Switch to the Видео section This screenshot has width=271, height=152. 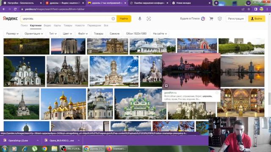tap(47, 25)
